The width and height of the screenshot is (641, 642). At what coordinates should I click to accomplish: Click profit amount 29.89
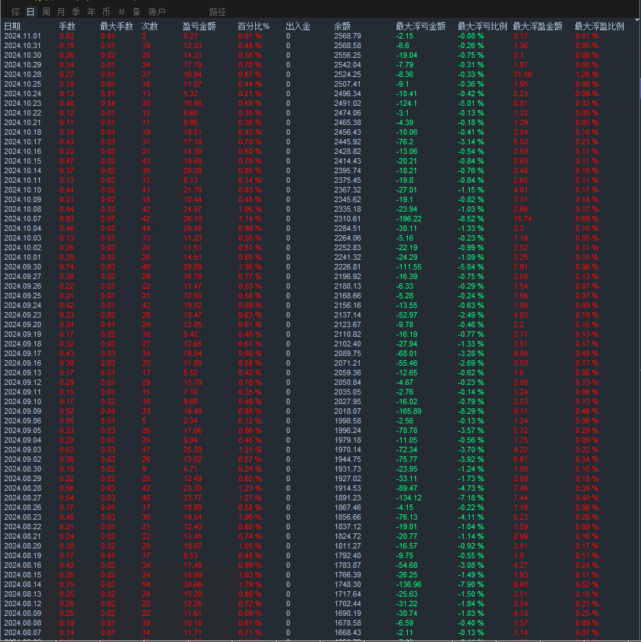193,267
